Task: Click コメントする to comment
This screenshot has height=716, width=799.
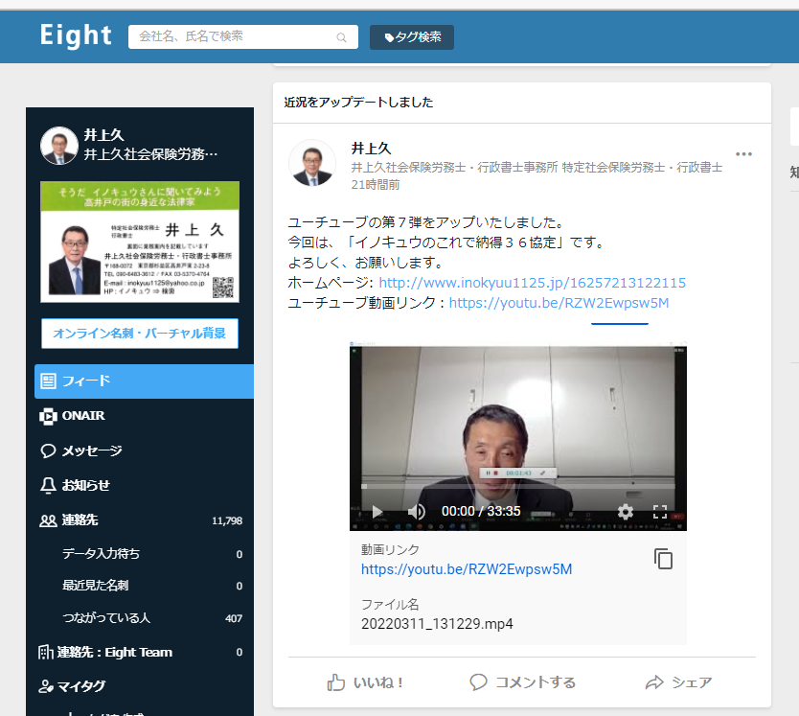Action: coord(523,682)
